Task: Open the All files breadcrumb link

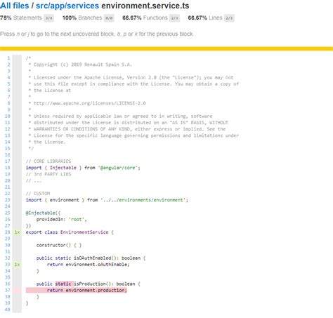Action: 14,6
